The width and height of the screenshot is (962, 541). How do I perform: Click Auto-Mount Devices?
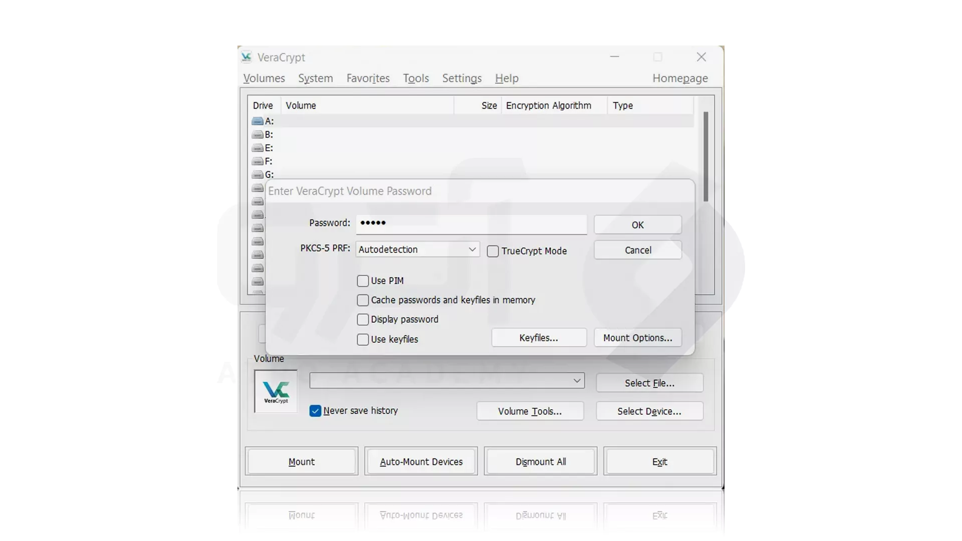pos(421,461)
